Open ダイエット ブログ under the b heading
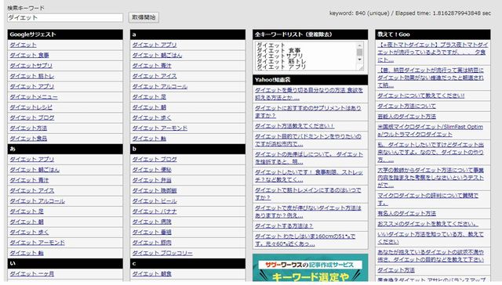502x285 pixels. [155, 160]
